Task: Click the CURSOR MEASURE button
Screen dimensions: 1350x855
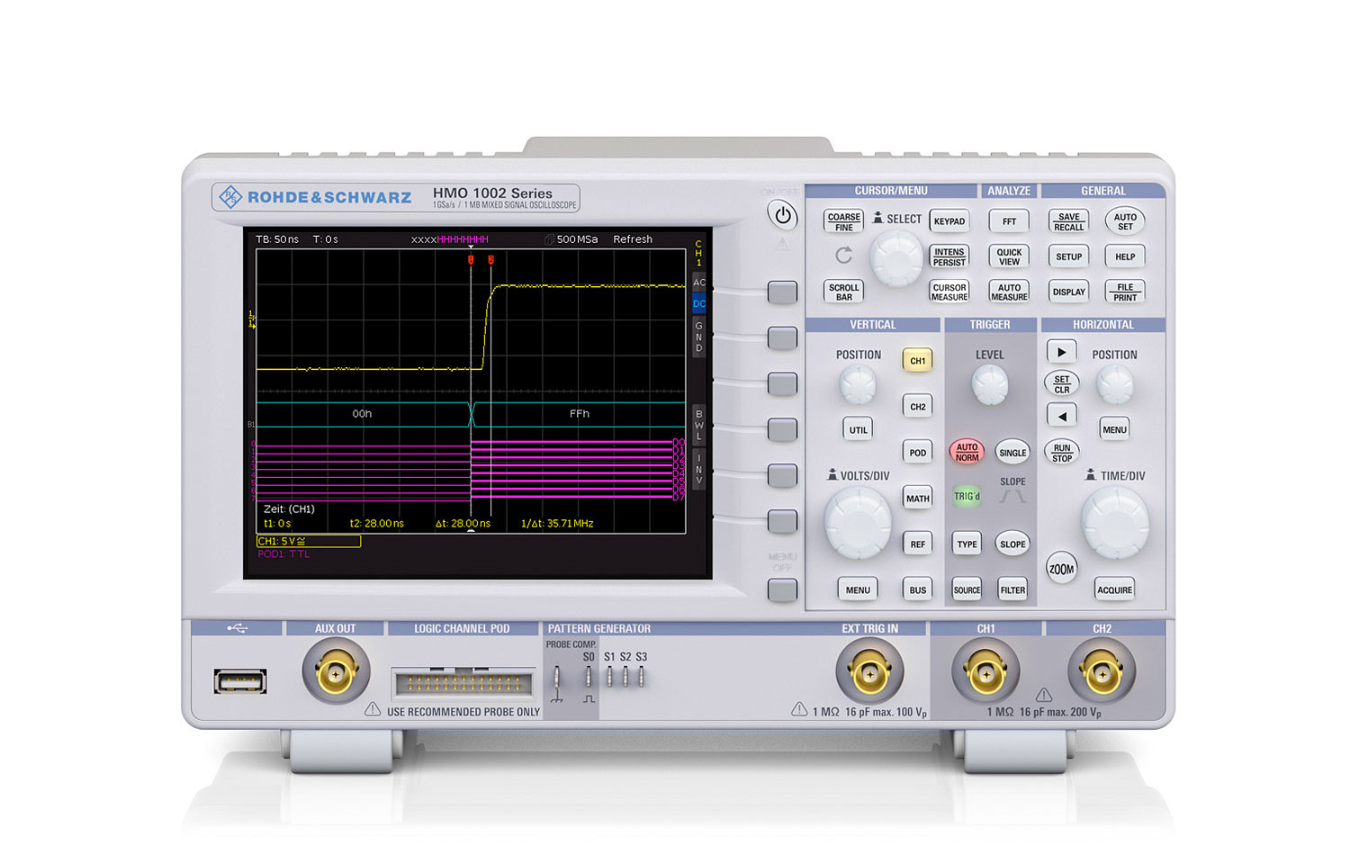Action: 949,292
